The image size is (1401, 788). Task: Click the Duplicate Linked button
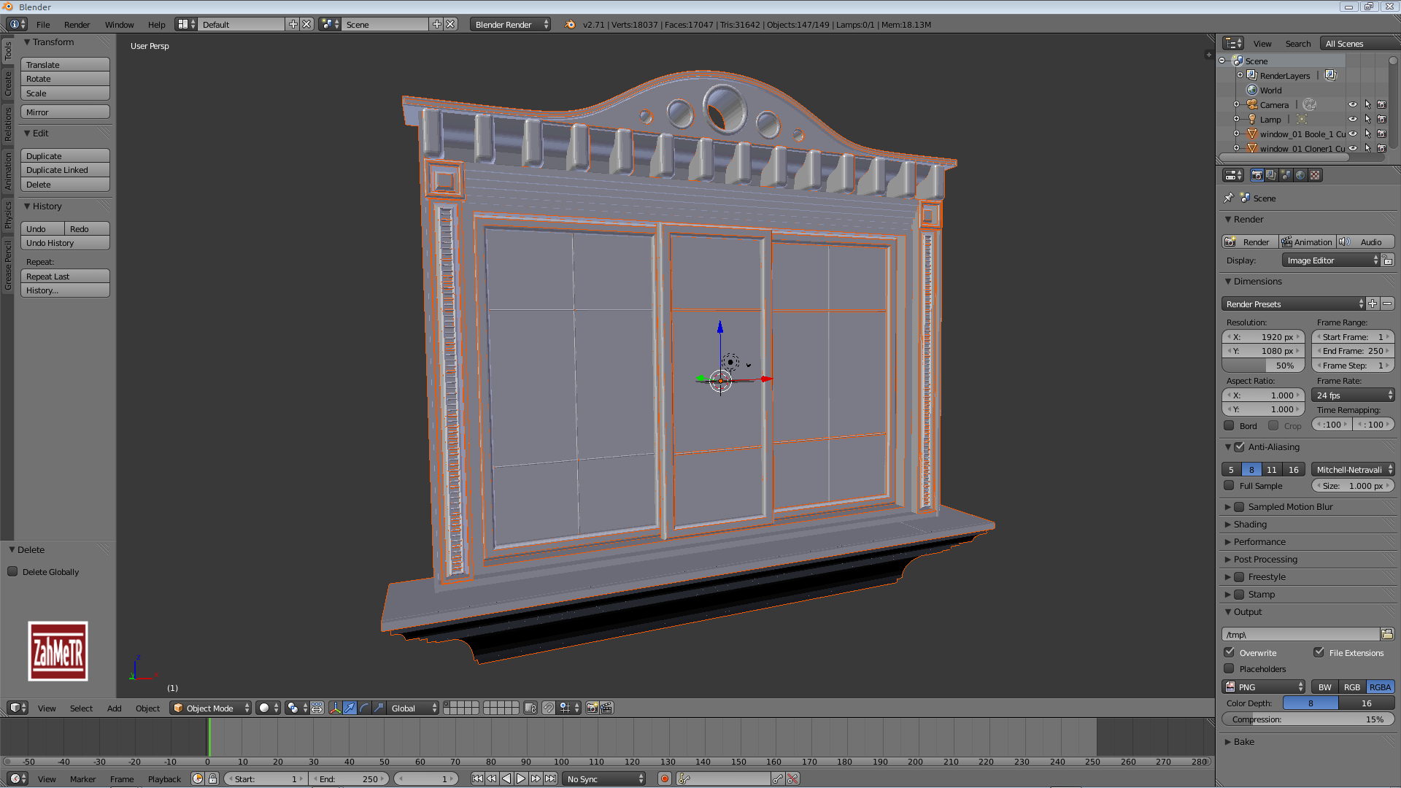pyautogui.click(x=65, y=170)
